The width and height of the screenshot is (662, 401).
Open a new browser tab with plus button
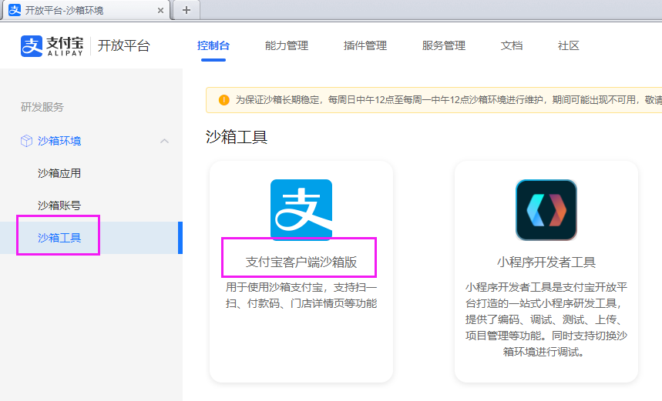click(x=187, y=10)
